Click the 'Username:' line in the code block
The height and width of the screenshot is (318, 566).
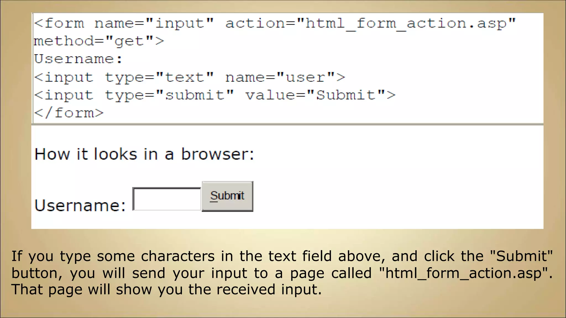[x=78, y=59]
